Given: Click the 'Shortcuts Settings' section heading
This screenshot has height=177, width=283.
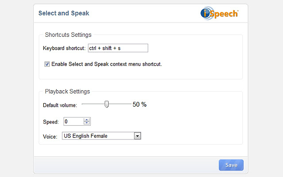Looking at the screenshot, I should click(68, 35).
